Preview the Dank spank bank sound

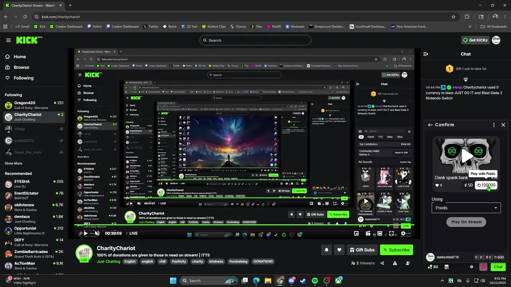(467, 156)
